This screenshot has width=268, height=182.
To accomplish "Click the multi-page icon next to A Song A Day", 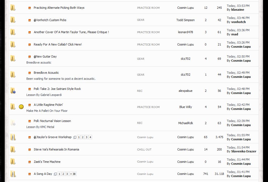I will (55, 174).
